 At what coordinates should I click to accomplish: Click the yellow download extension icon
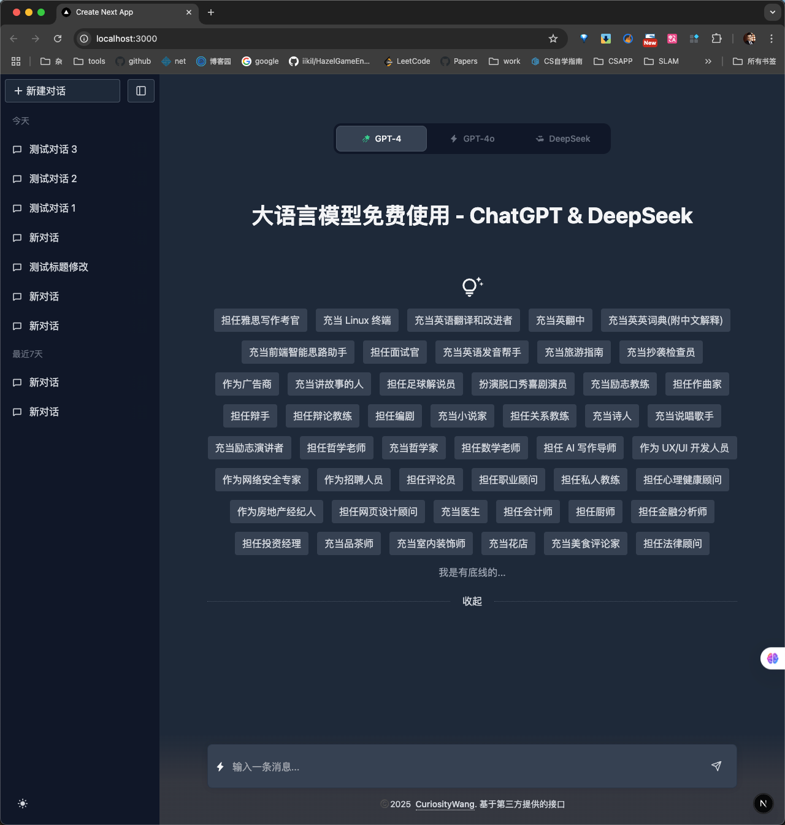point(606,39)
